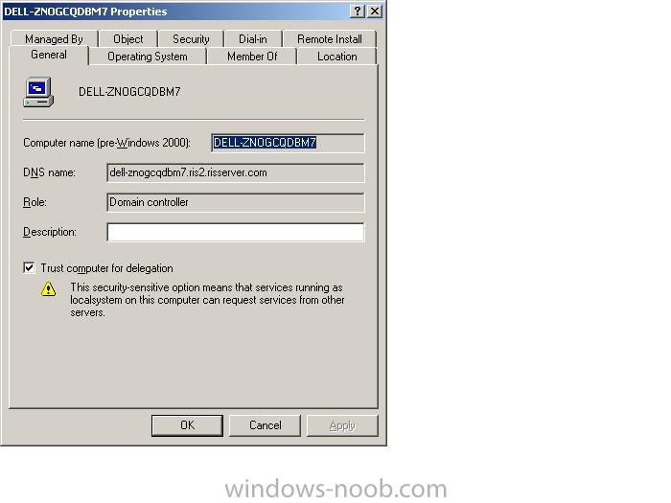Click the computer icon beside DELL-ZNOGCQDBM7

click(x=38, y=92)
